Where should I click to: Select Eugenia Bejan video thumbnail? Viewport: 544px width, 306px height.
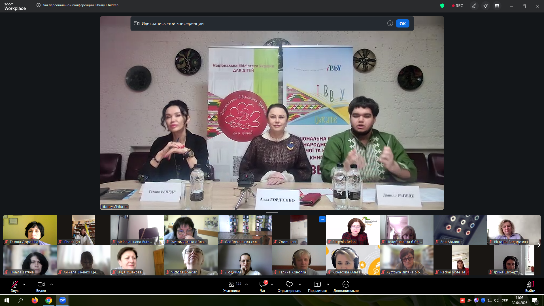point(353,230)
